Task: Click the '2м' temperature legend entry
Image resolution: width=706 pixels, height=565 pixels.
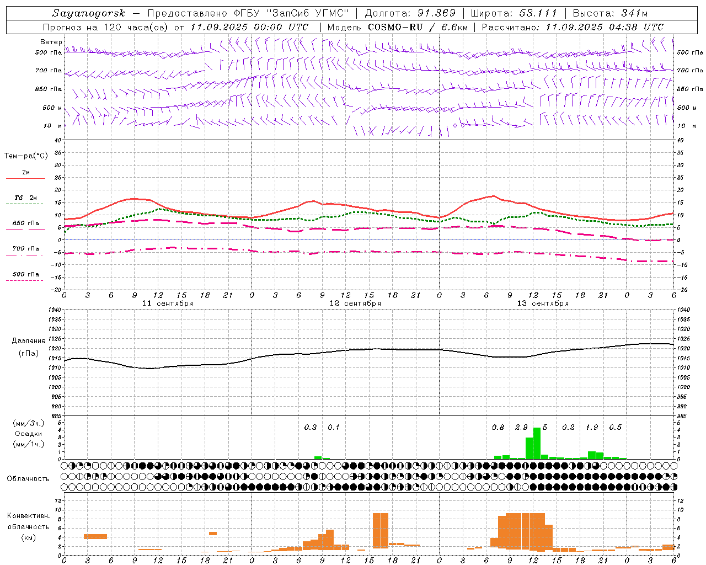Action: 26,173
